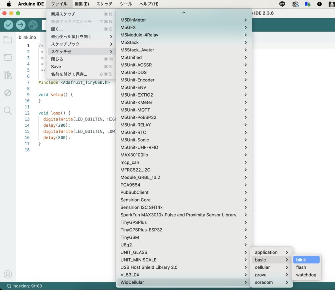This screenshot has width=335, height=290.
Task: Click the account profile icon
Action: pos(8,274)
